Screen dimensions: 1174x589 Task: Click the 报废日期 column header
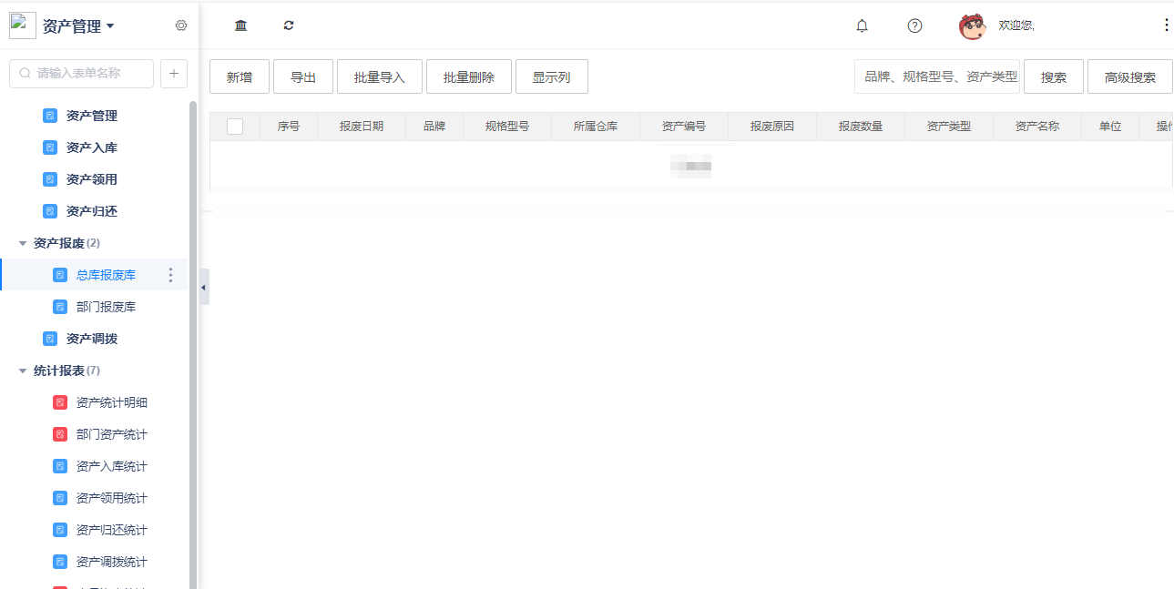[362, 127]
